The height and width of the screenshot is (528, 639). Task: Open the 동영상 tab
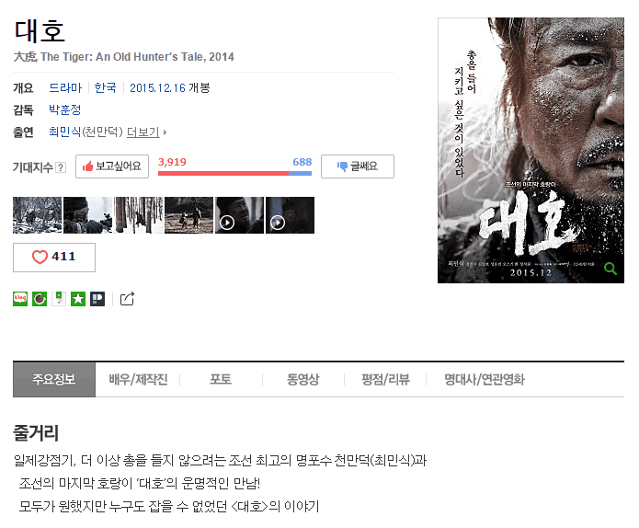point(302,380)
